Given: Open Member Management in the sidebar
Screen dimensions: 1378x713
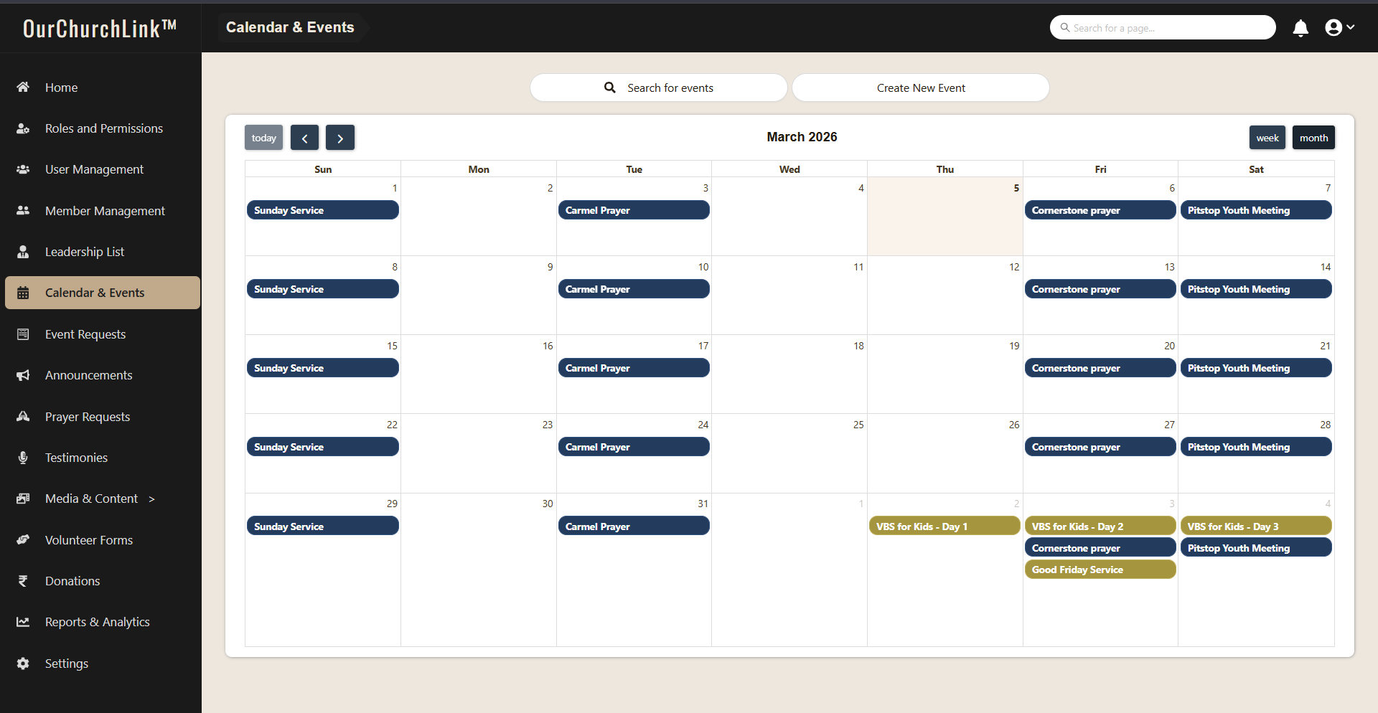Looking at the screenshot, I should click(105, 211).
